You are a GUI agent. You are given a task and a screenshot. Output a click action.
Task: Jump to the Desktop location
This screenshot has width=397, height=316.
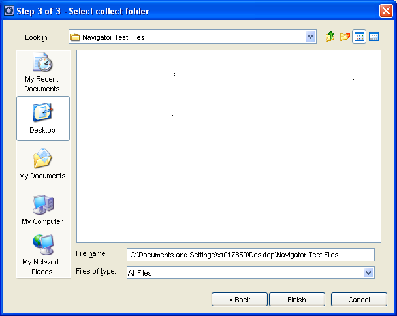pos(42,118)
